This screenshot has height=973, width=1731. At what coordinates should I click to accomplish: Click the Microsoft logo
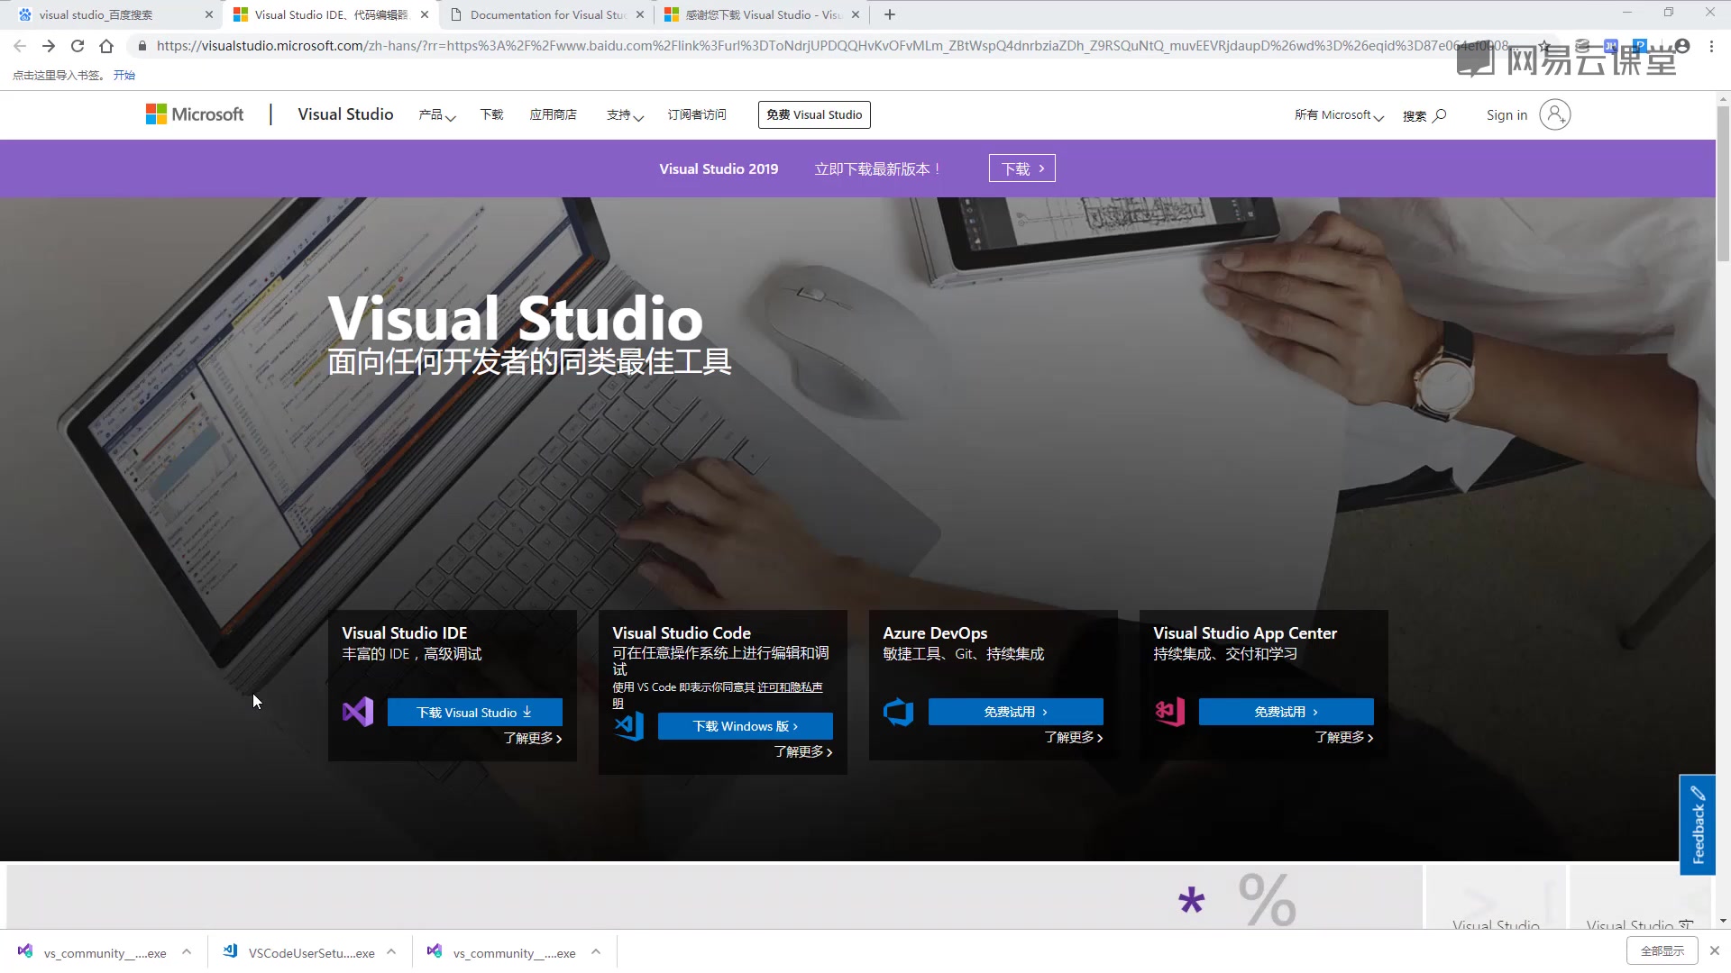pos(195,114)
